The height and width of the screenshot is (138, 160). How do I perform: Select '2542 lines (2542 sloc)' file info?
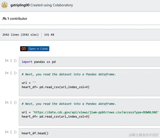(21, 35)
